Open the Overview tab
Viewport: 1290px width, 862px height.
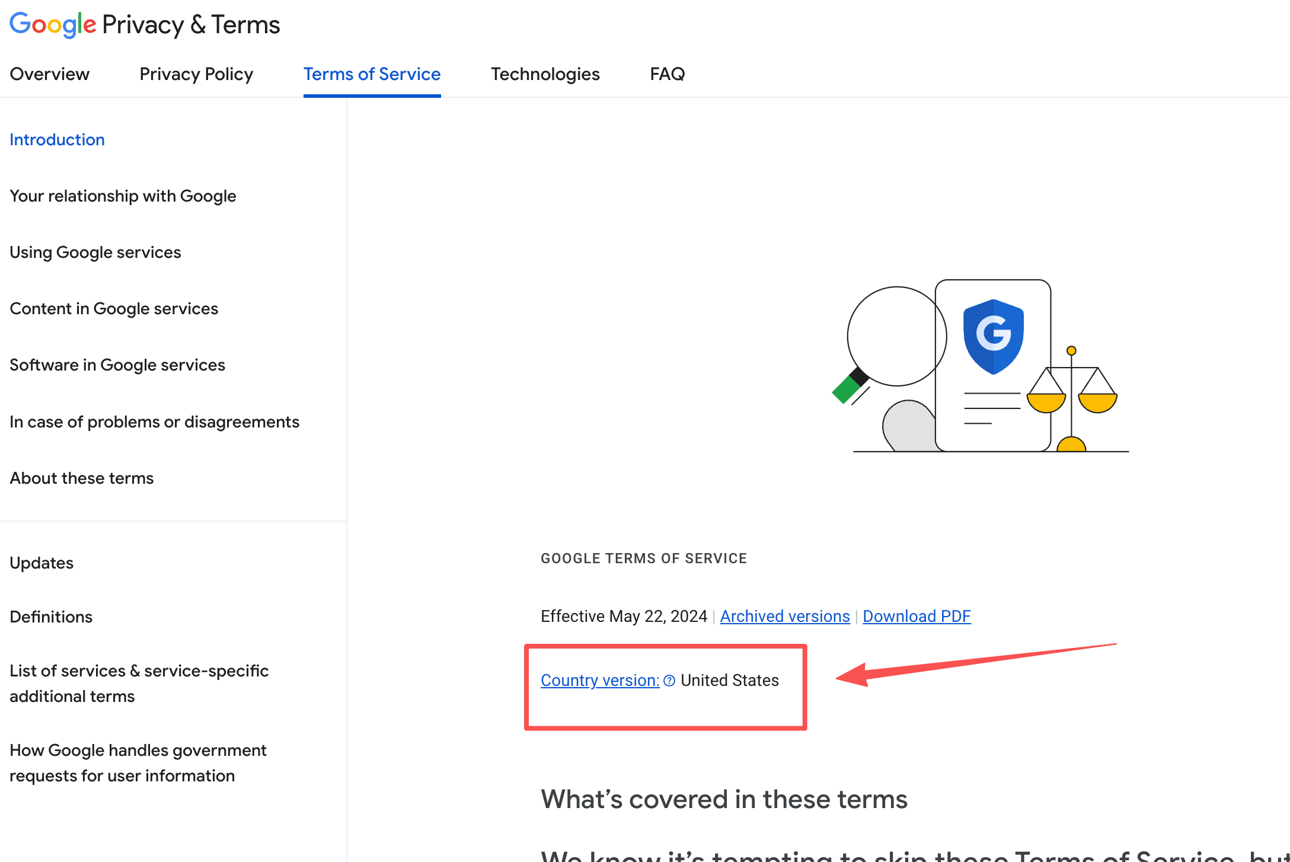pos(50,74)
